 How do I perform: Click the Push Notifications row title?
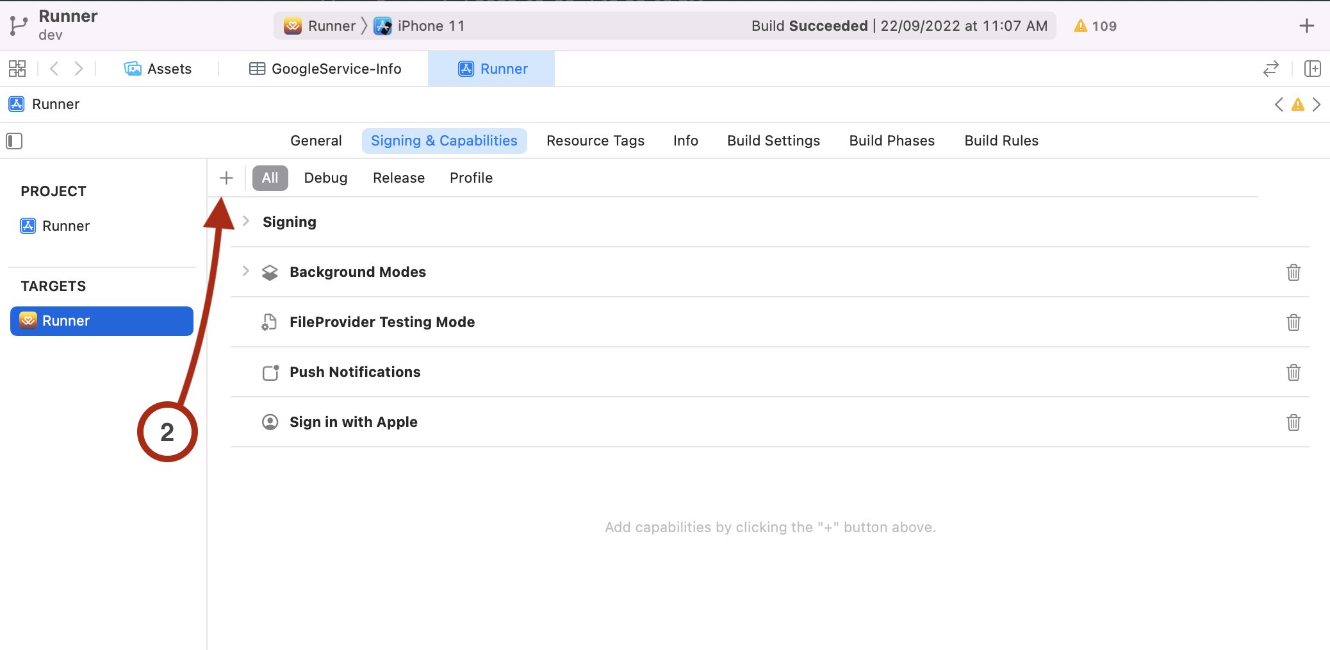click(x=355, y=372)
